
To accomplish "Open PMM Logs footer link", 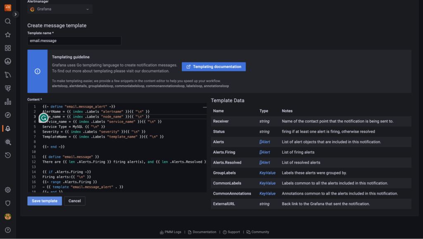I will pyautogui.click(x=170, y=232).
